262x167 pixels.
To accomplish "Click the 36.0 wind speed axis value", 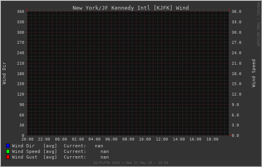I will pyautogui.click(x=237, y=12).
